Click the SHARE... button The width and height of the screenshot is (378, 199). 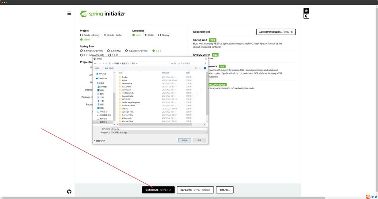(x=225, y=190)
